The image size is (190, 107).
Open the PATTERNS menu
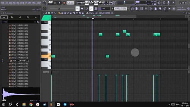click(16, 3)
